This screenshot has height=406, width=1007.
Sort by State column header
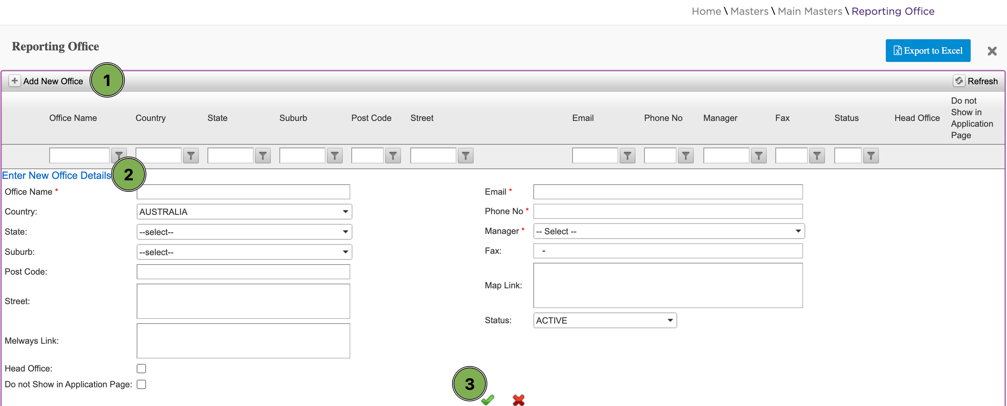coord(217,118)
